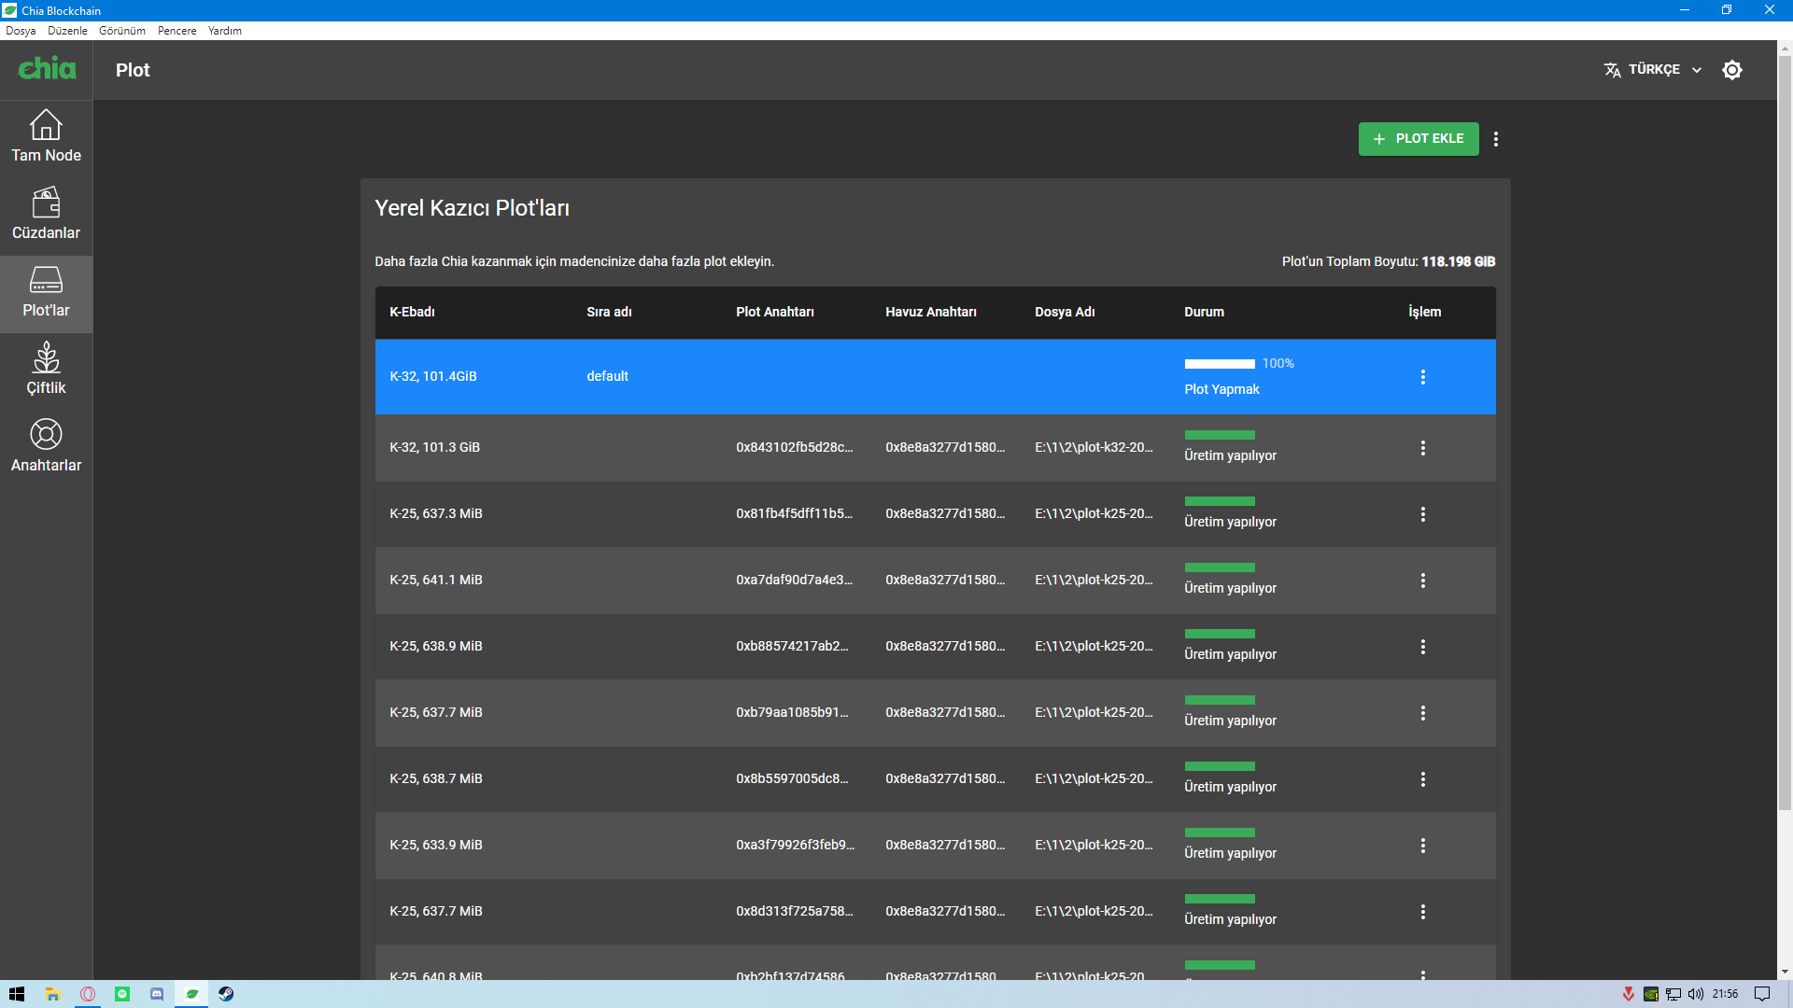The width and height of the screenshot is (1793, 1008).
Task: Open the Anahtarlar keys section
Action: tap(46, 447)
